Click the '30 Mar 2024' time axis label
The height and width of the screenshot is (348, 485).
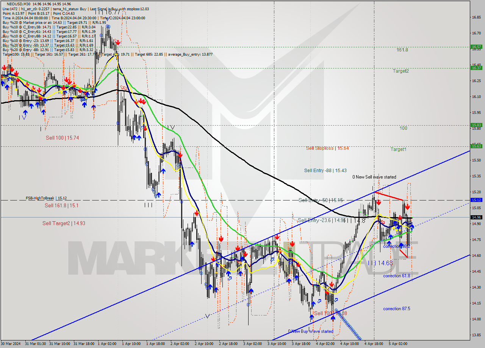[11, 343]
